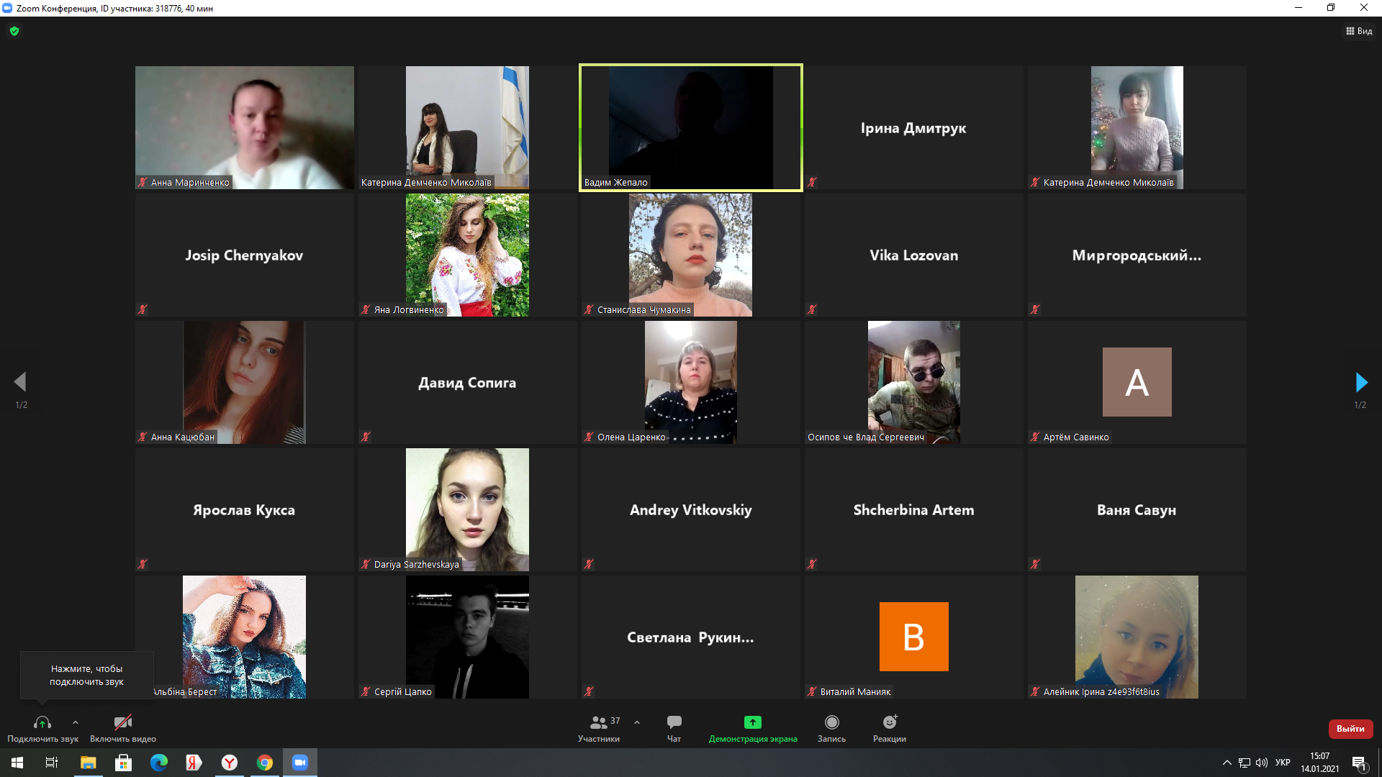Viewport: 1382px width, 777px height.
Task: Open the Participants panel
Action: (599, 727)
